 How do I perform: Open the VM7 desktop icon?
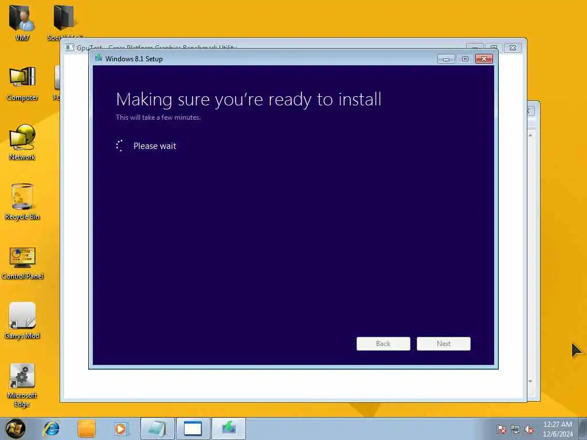(22, 22)
